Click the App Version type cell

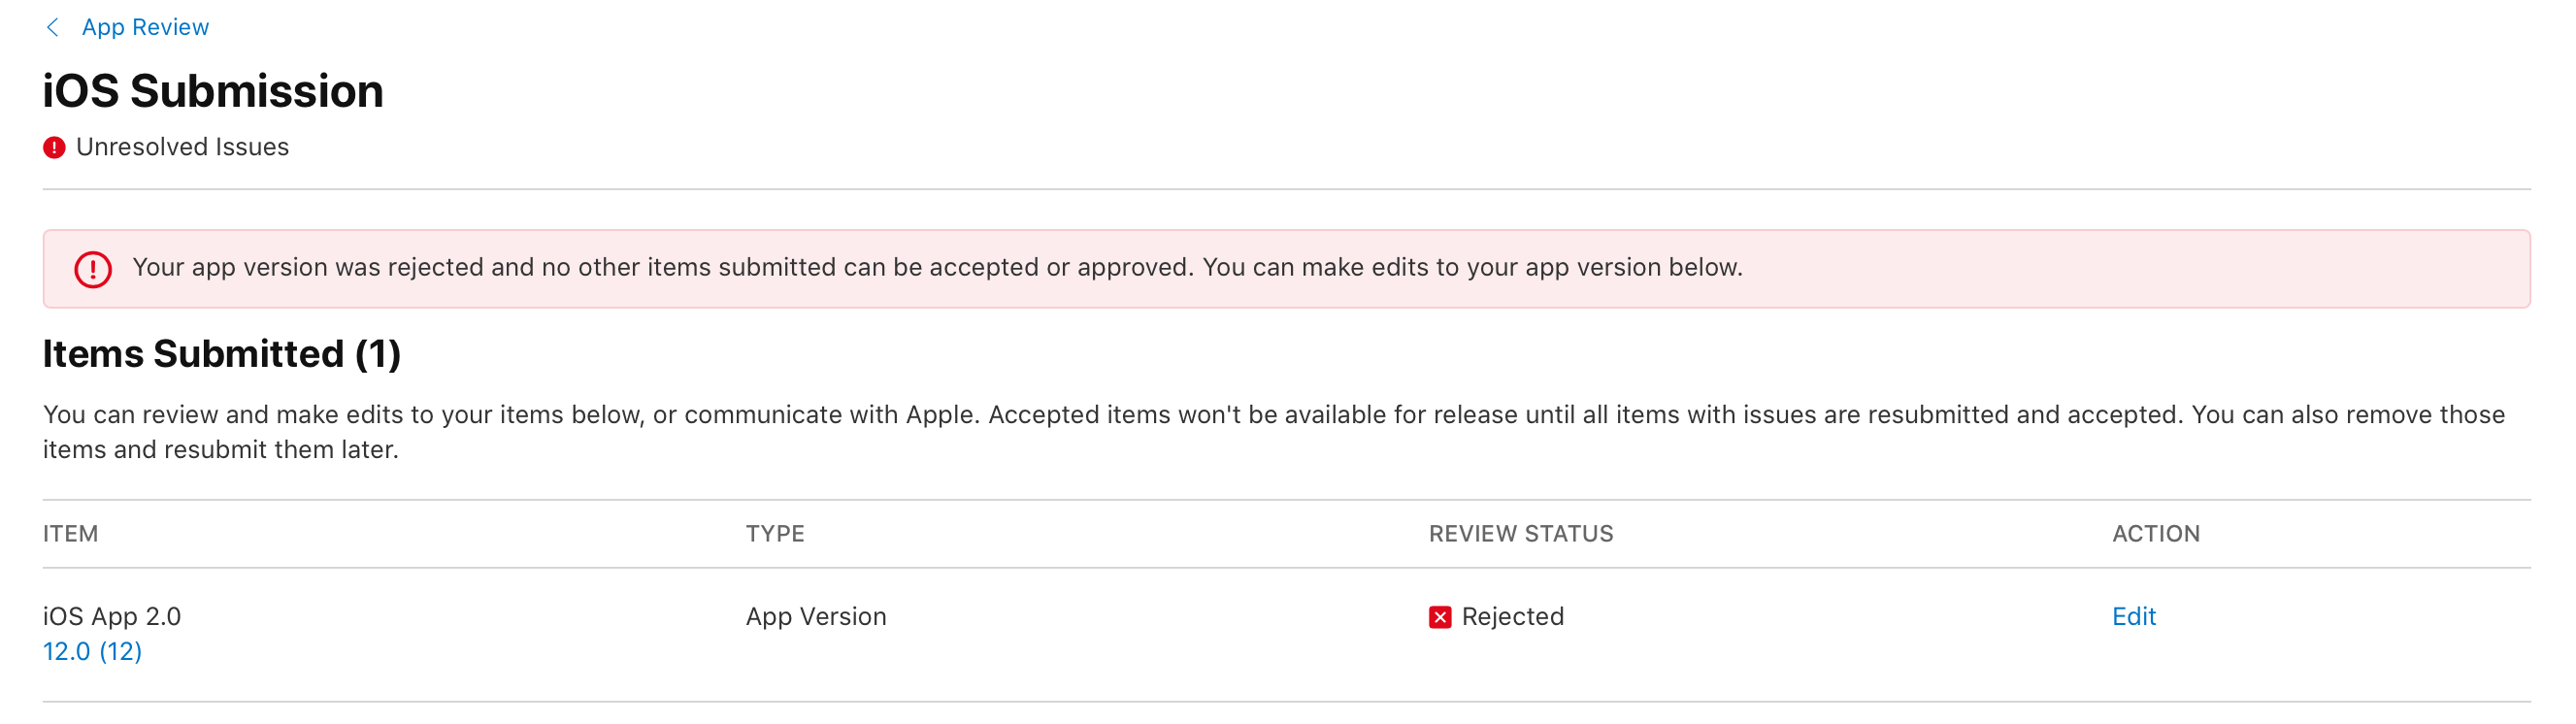click(x=816, y=616)
